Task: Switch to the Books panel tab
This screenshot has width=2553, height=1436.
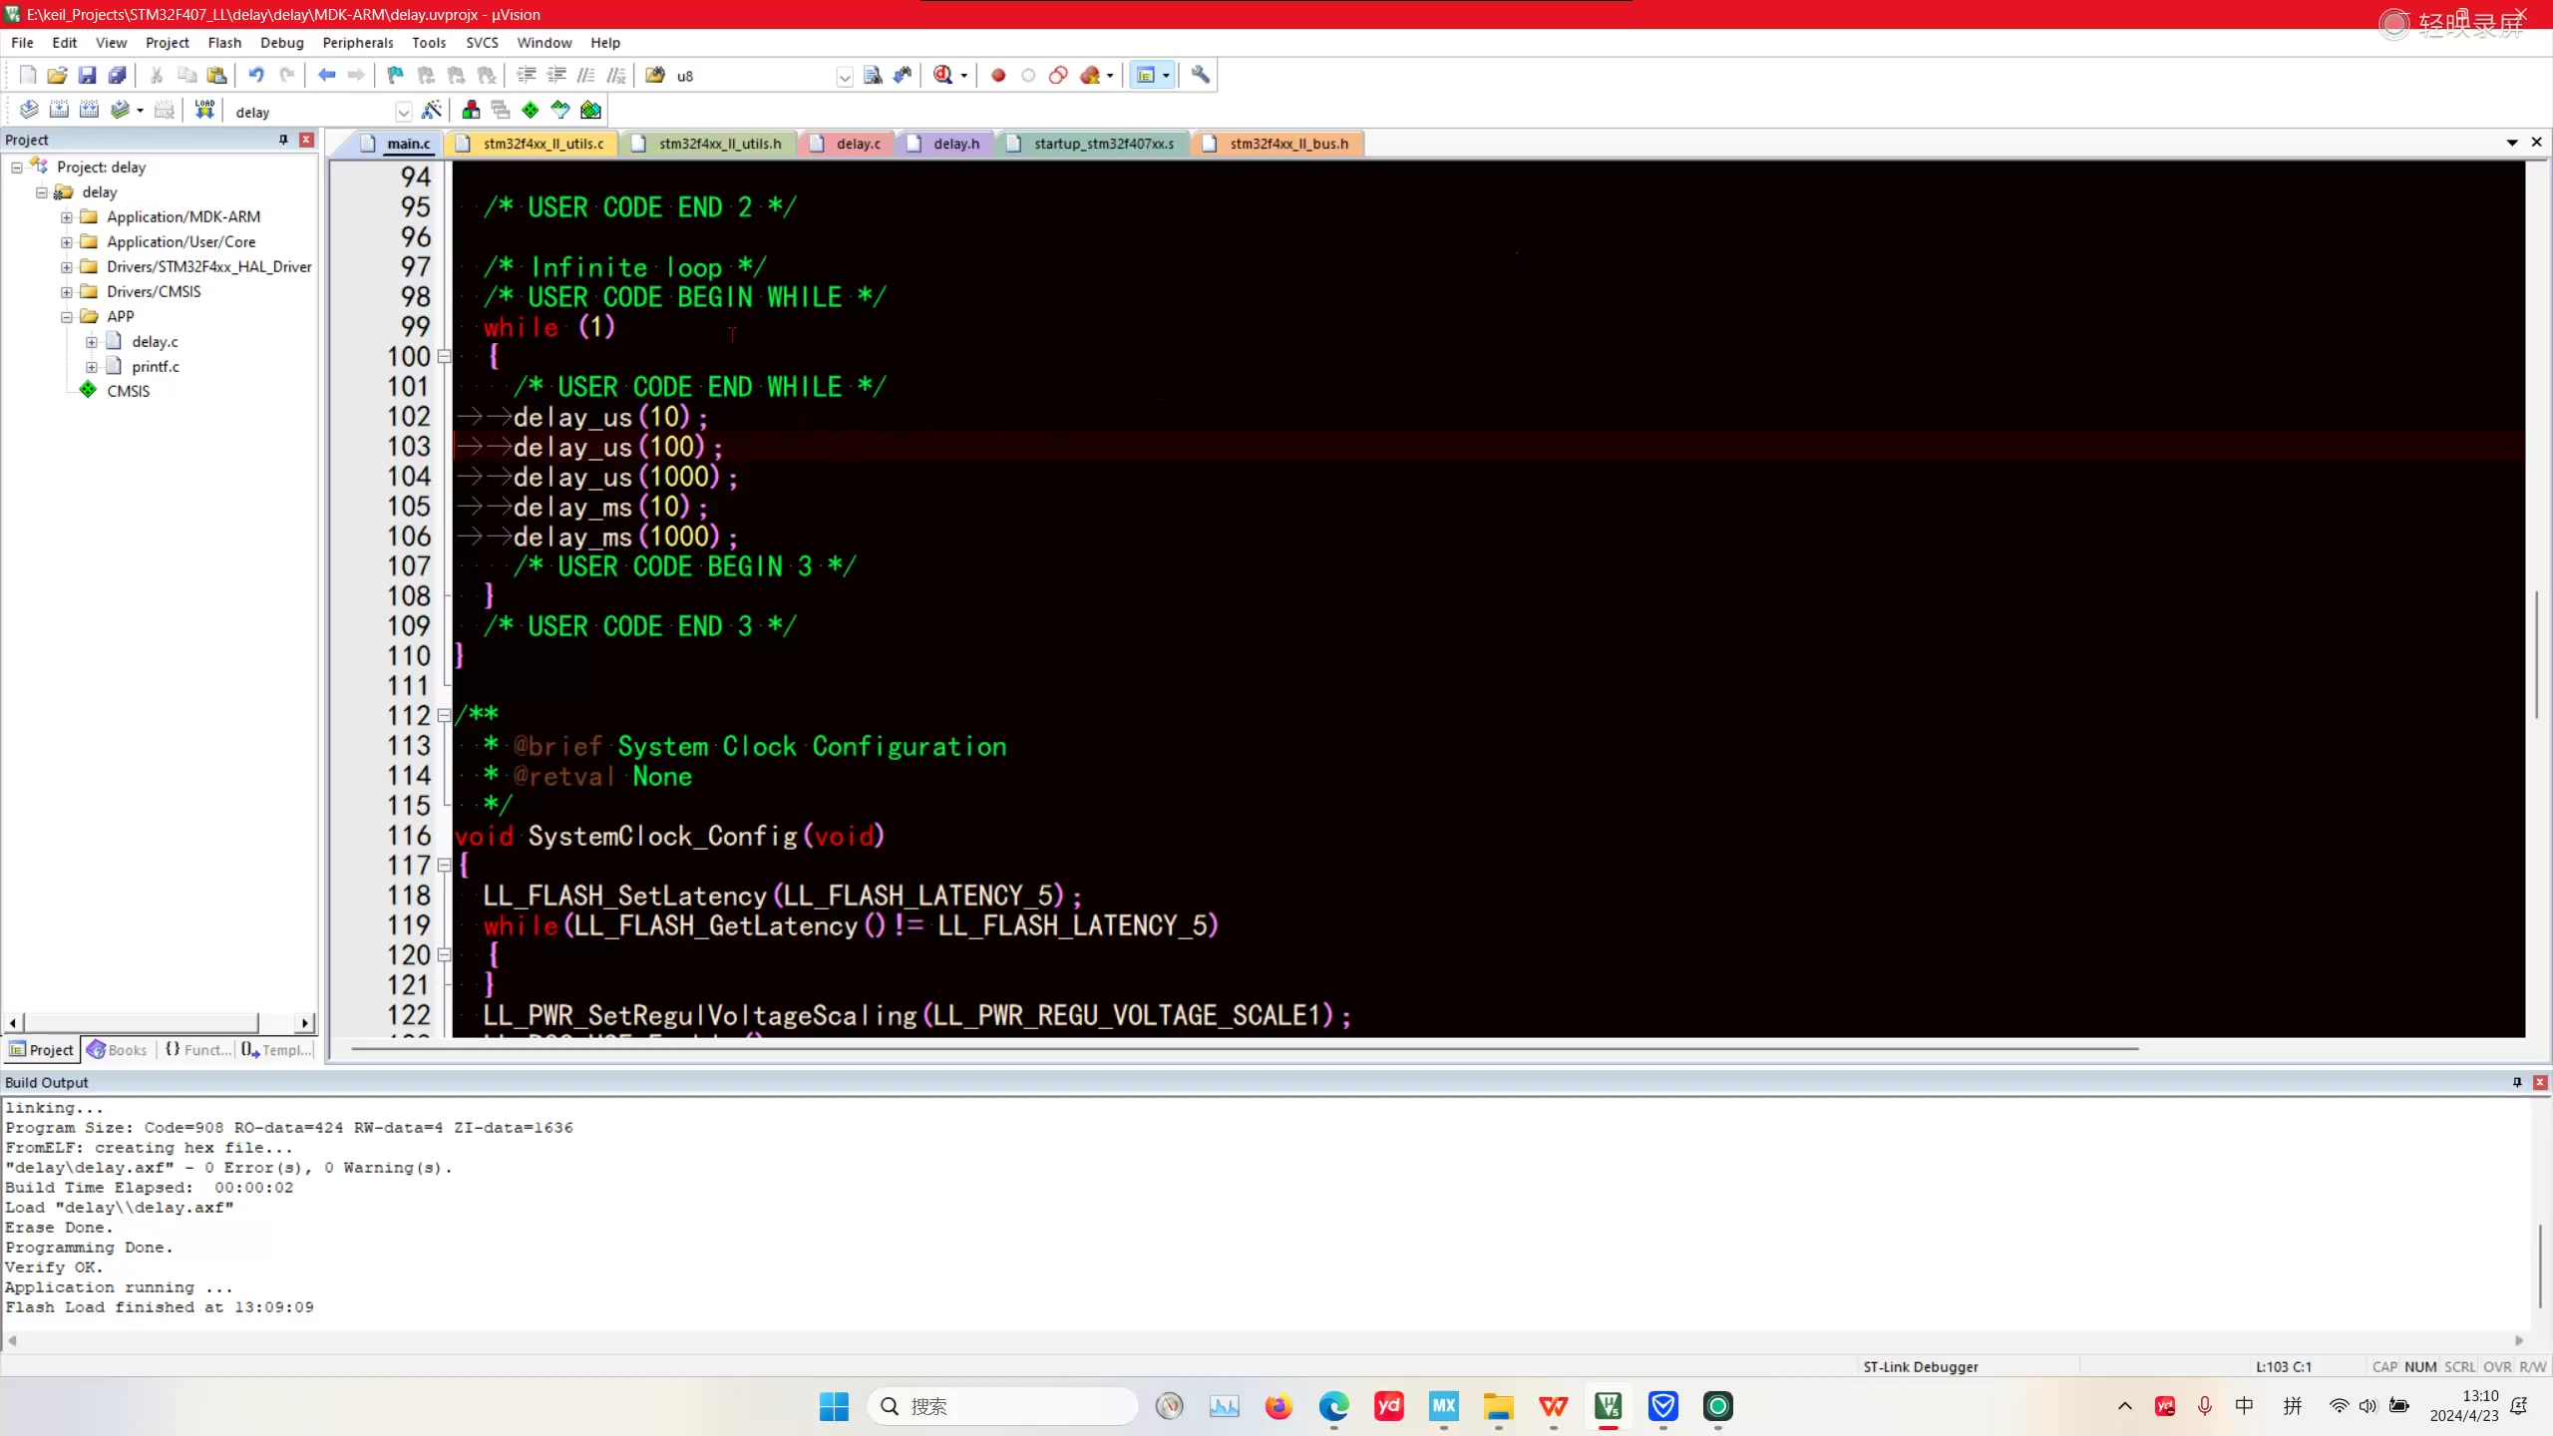Action: 118,1050
